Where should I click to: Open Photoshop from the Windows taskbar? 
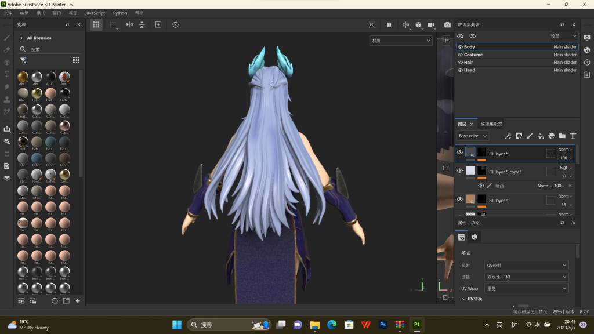383,325
